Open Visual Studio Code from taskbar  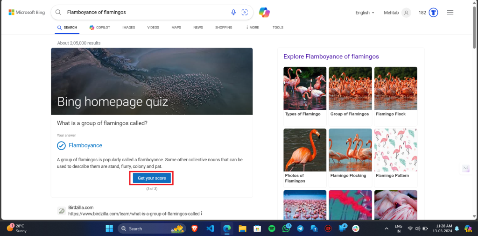point(210,229)
